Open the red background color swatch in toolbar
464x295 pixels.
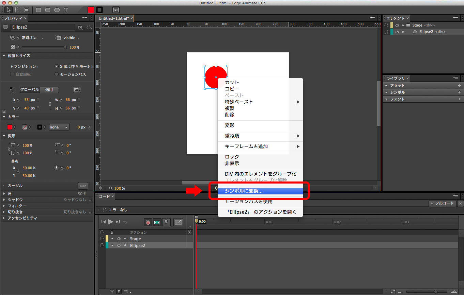[91, 10]
